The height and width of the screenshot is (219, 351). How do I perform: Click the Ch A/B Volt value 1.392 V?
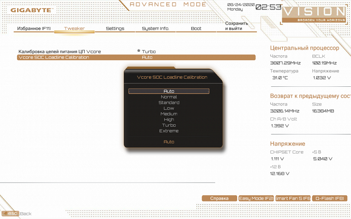[280, 126]
